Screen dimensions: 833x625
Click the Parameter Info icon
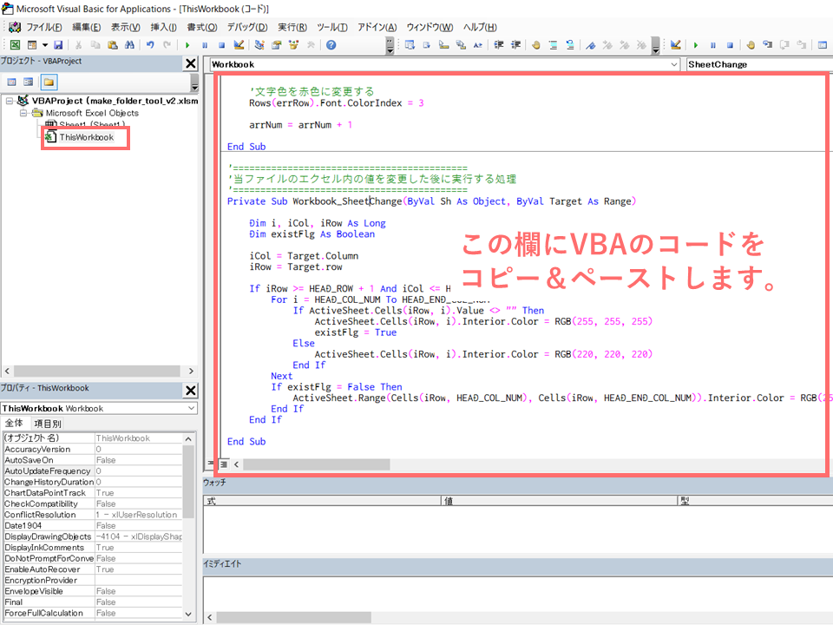pyautogui.click(x=461, y=45)
